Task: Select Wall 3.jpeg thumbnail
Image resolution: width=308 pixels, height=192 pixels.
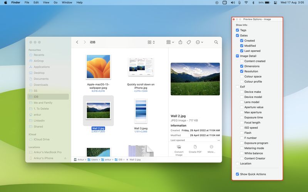Action: (x=141, y=111)
